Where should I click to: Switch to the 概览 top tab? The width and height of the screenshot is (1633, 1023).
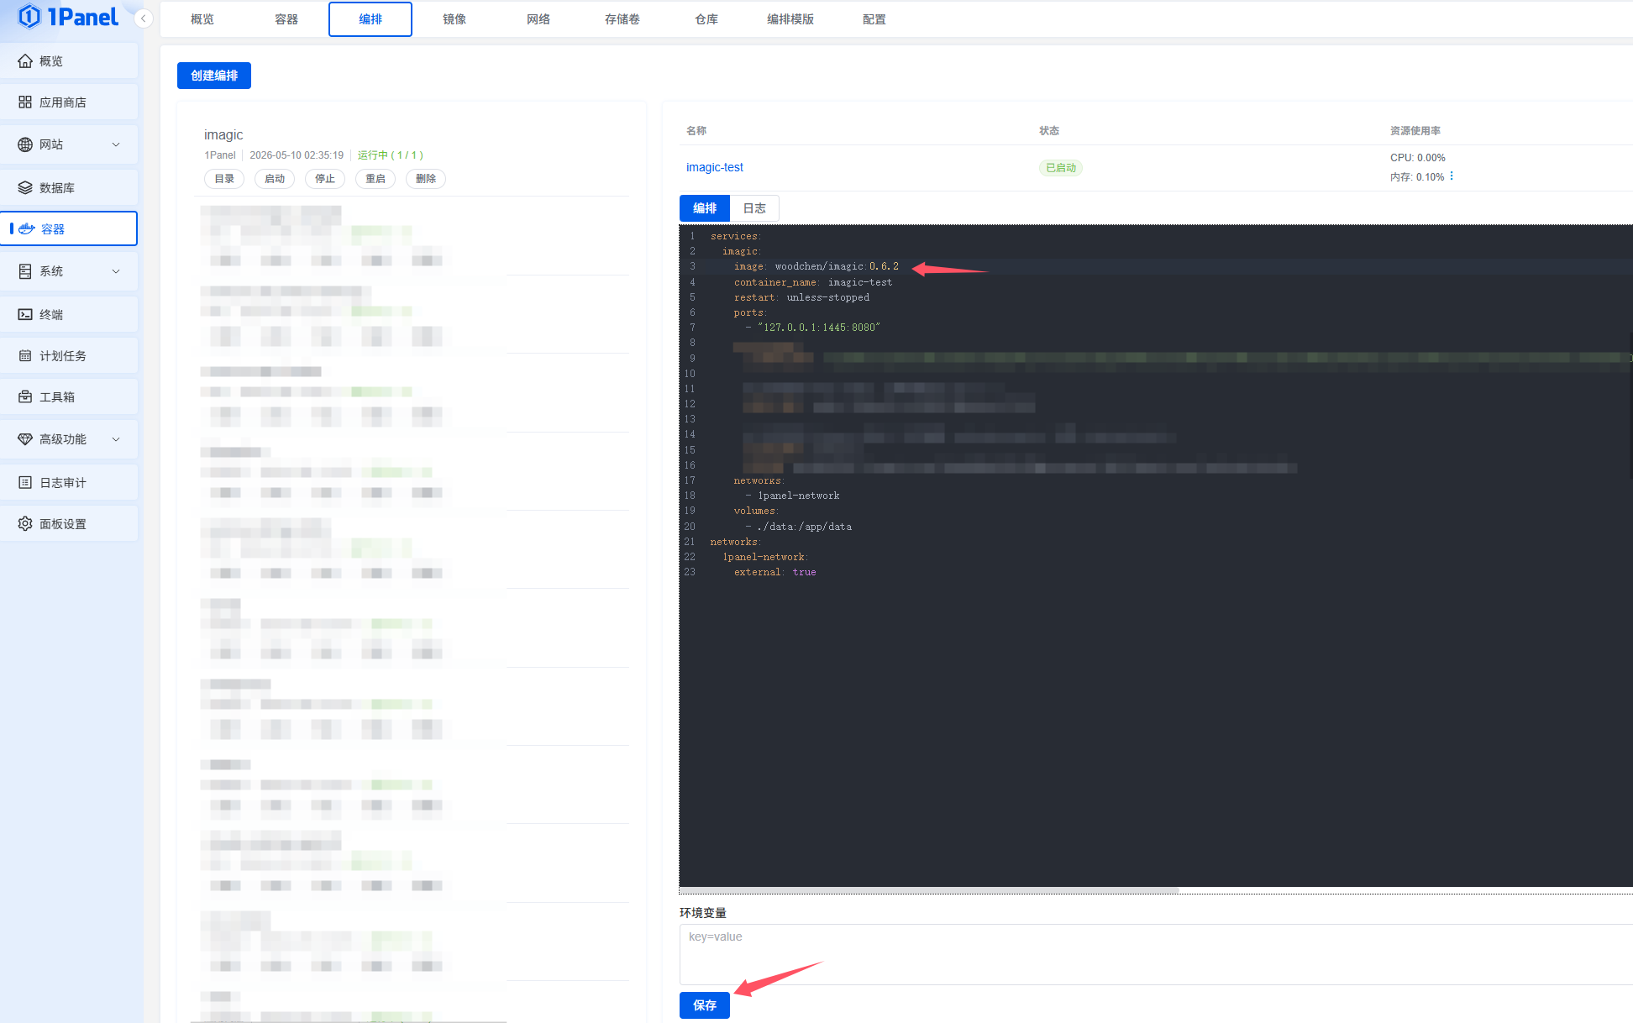(202, 19)
